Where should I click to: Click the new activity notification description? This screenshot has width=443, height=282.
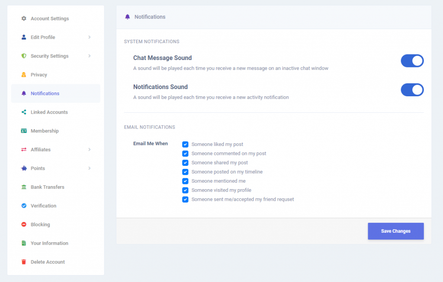[x=211, y=97]
